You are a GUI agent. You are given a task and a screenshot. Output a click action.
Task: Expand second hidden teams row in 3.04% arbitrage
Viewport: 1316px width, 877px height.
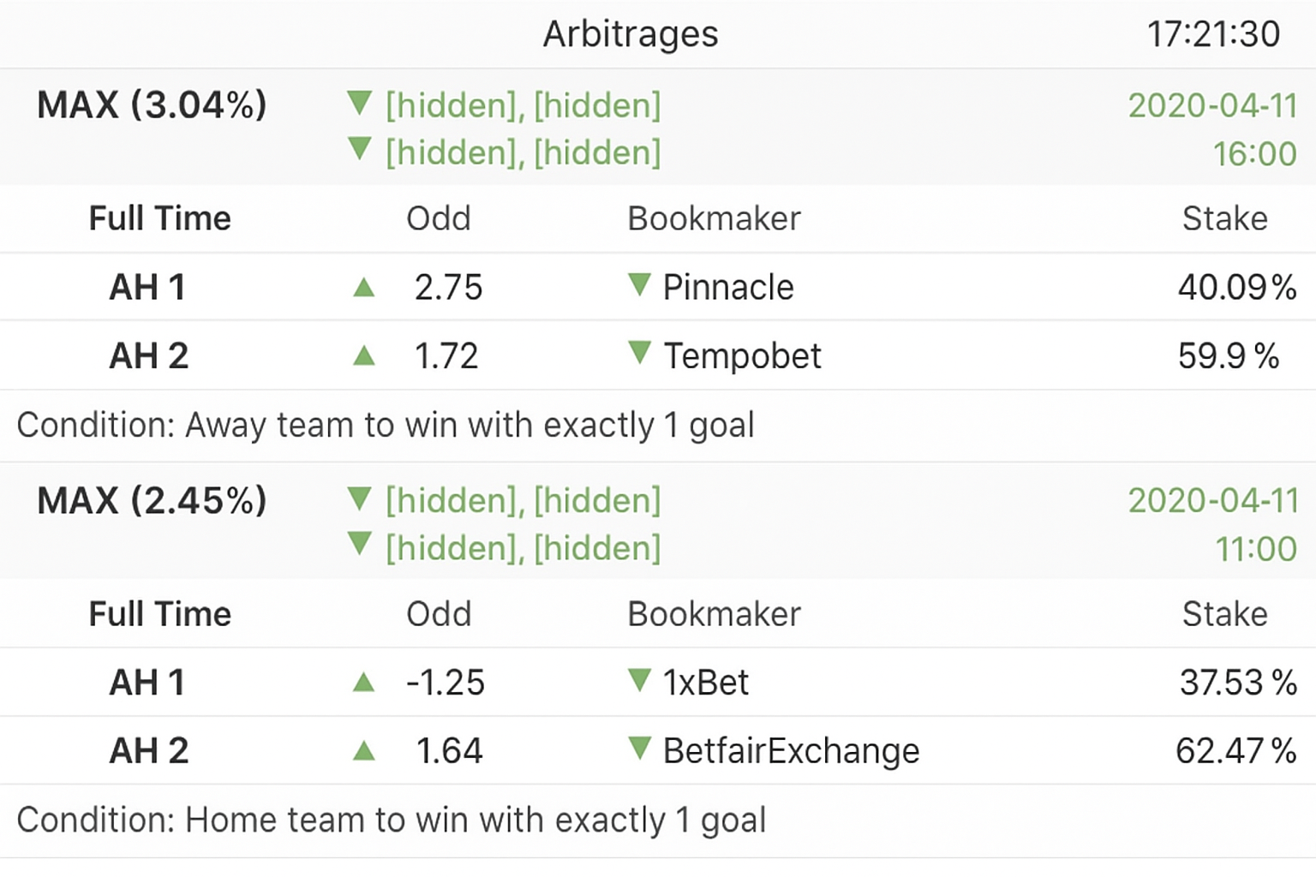coord(360,150)
